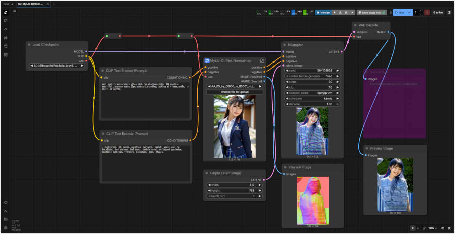Add a new workflow tab
The image size is (455, 234).
[x=54, y=4]
